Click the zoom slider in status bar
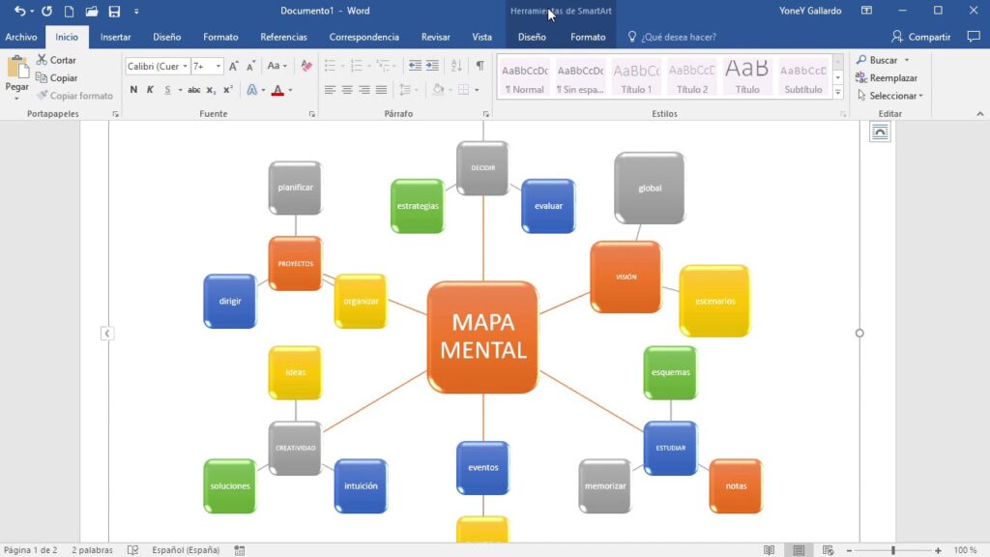Viewport: 990px width, 557px height. 893,550
